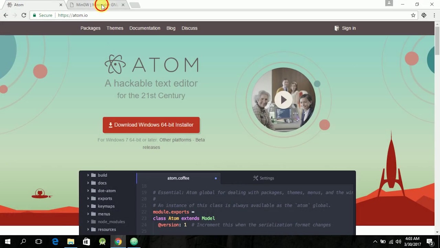Open the Atom app icon on the taskbar

134,242
